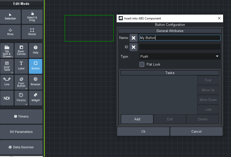Viewport: 231px width, 157px height.
Task: Click the Edit Mode title
Action: point(21,4)
